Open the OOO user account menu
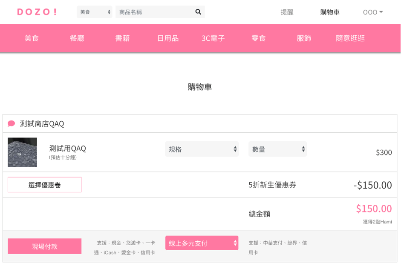 (x=373, y=12)
